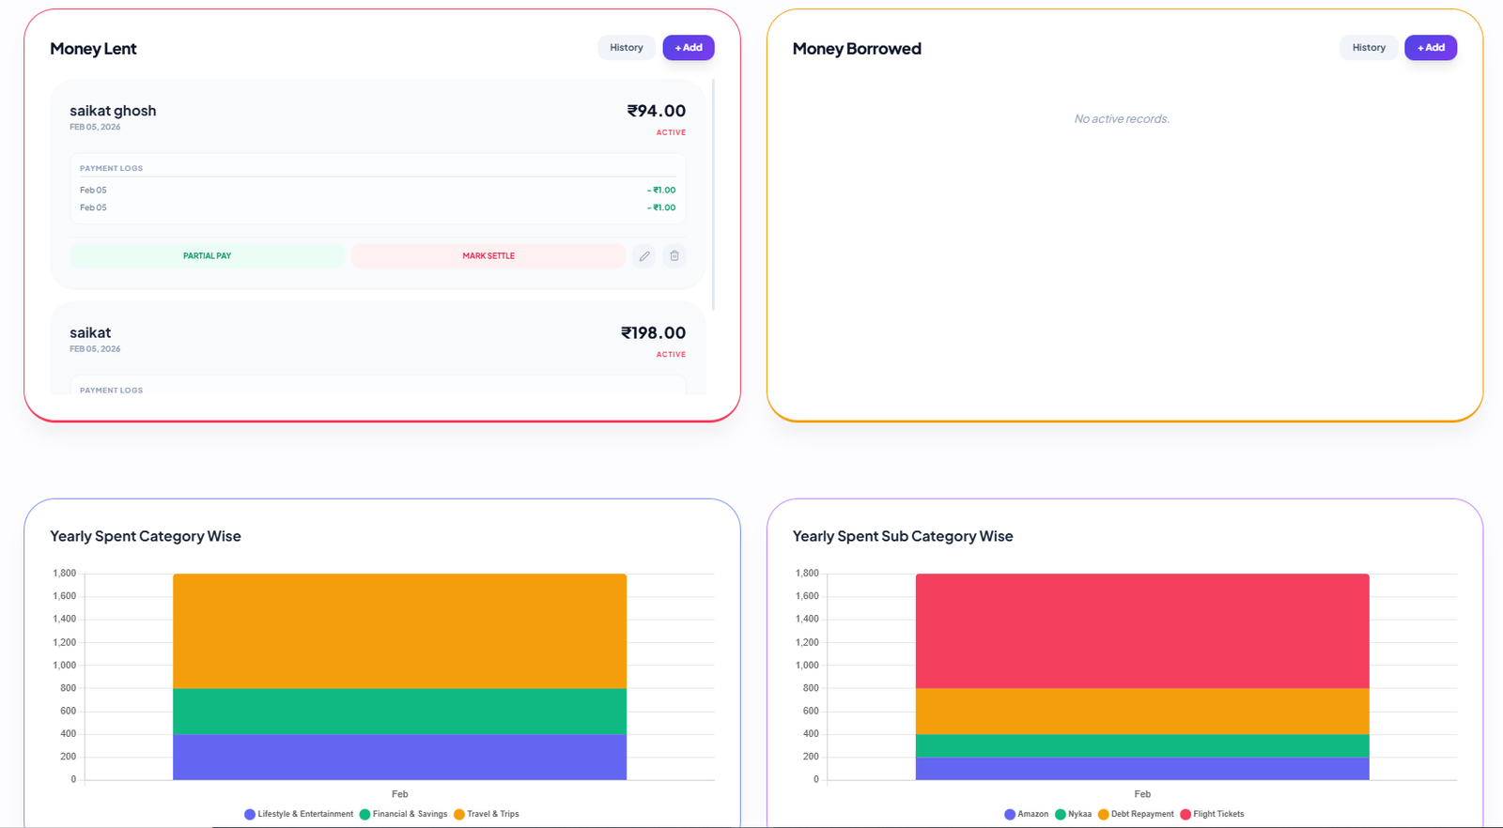Screen dimensions: 1503x828
Task: Click the Feb axis label in Sub Category chart
Action: [1142, 794]
